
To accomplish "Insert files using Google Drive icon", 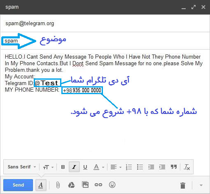I will 71,185.
